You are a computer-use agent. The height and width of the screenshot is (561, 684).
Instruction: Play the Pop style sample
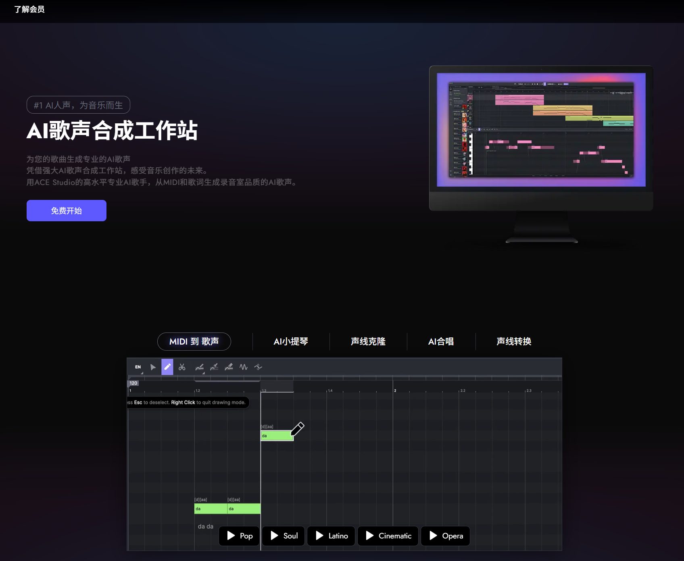coord(239,536)
